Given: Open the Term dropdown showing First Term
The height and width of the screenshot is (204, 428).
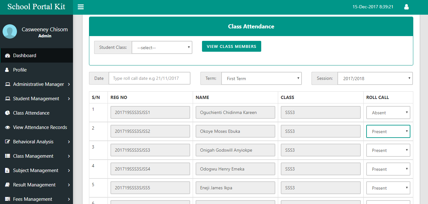Looking at the screenshot, I should pyautogui.click(x=261, y=79).
